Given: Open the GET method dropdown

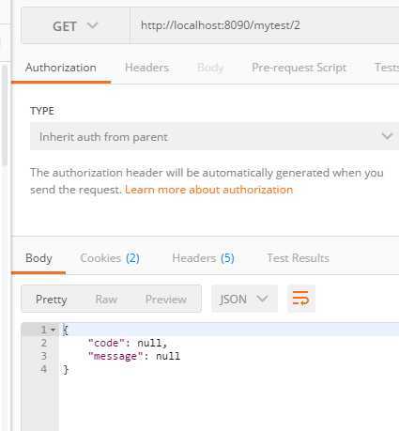Looking at the screenshot, I should click(x=75, y=26).
